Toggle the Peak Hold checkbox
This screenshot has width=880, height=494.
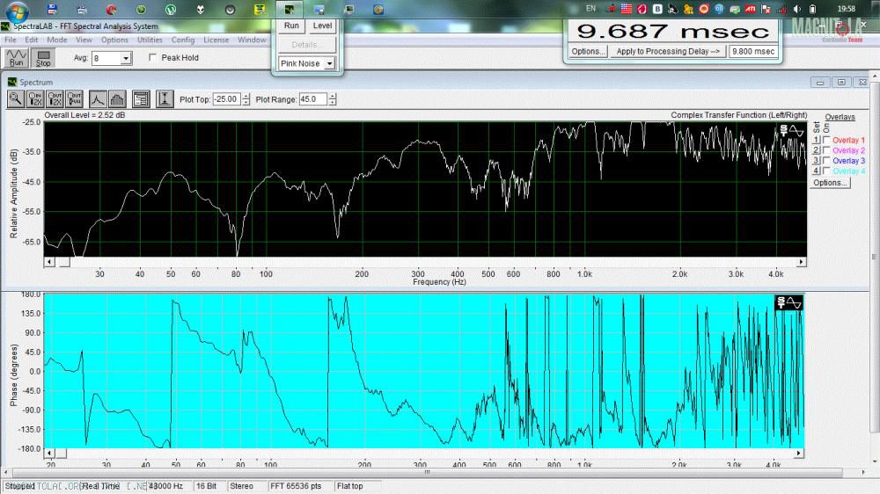(x=152, y=58)
